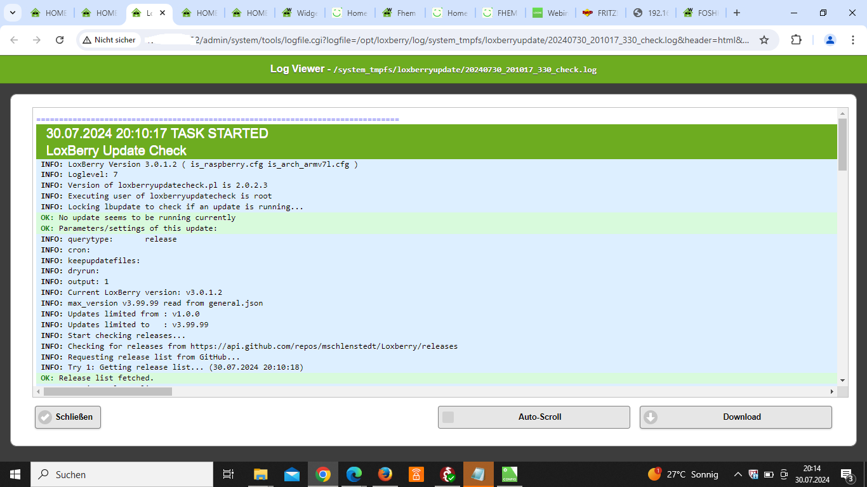This screenshot has width=867, height=487.
Task: Click the Schließen button
Action: (68, 417)
